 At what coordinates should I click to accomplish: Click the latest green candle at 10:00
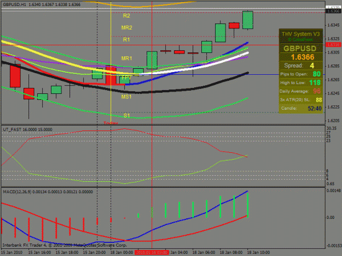[x=248, y=20]
